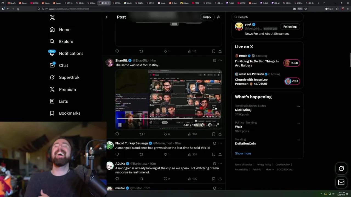Open a new browser tab
Image resolution: width=351 pixels, height=197 pixels.
pyautogui.click(x=318, y=3)
